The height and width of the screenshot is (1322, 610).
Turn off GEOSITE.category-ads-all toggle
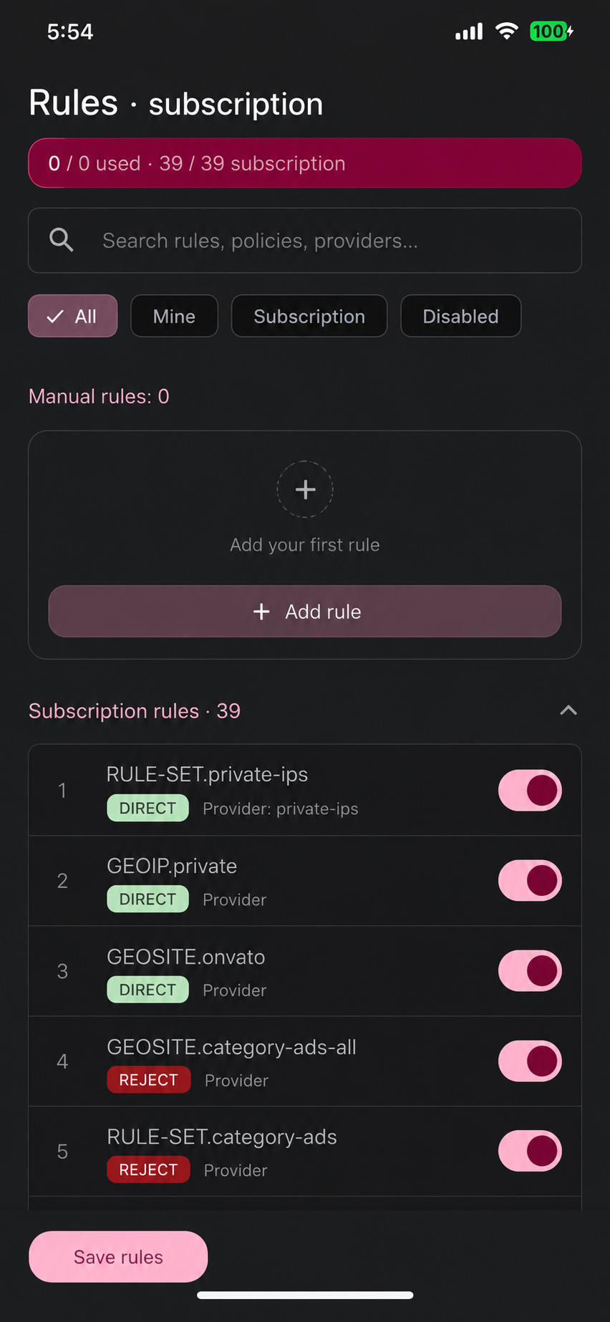click(530, 1061)
